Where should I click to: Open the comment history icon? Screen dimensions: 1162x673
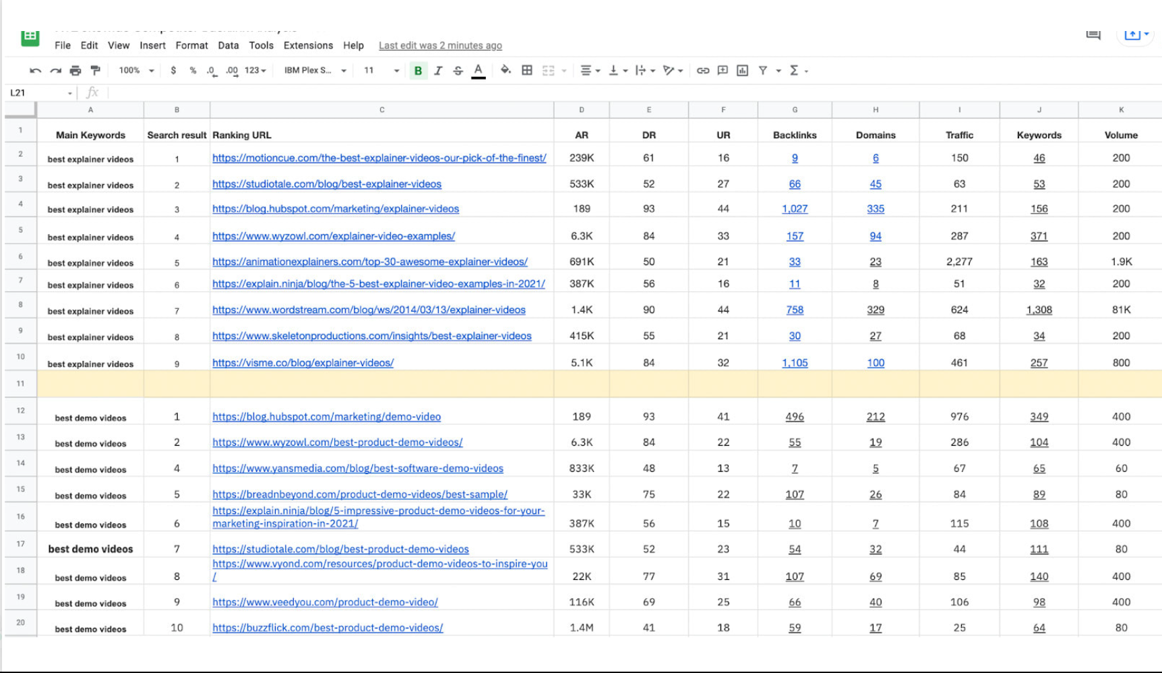(x=1093, y=34)
